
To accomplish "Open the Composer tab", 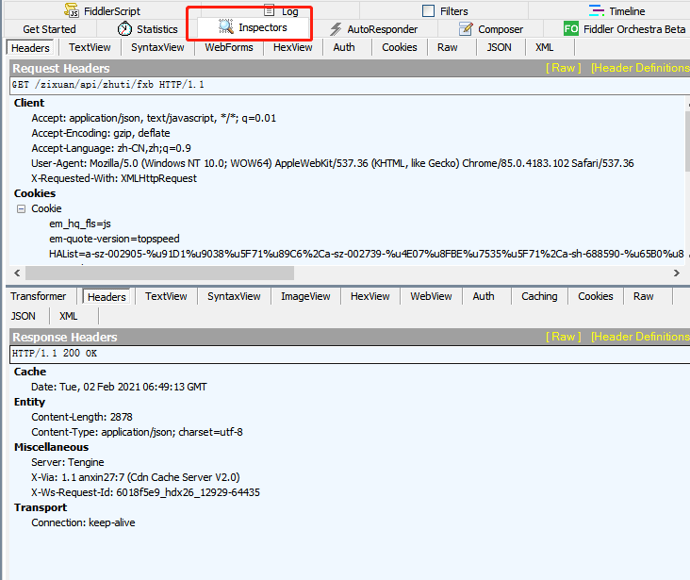I will [491, 29].
